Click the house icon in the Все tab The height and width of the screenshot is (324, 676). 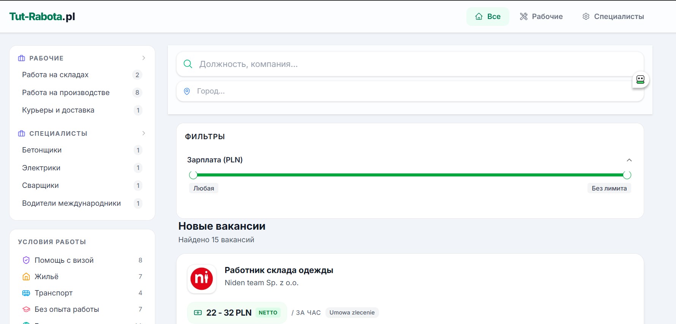pos(479,16)
